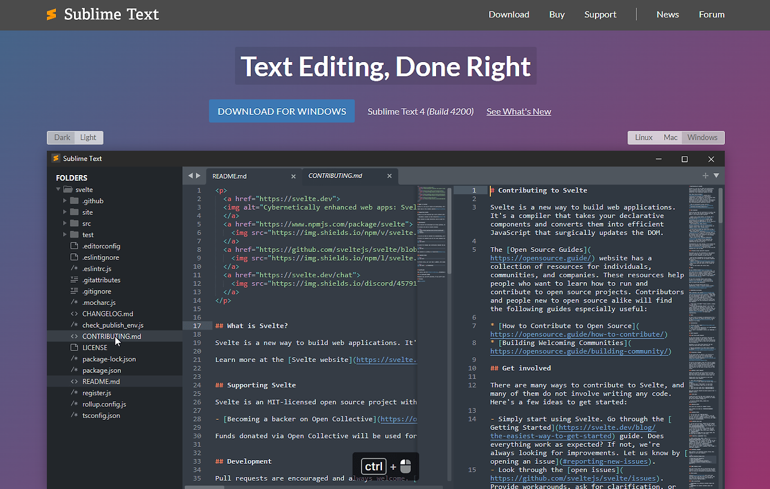Viewport: 770px width, 489px height.
Task: Switch the screenshot theme to Dark
Action: 62,138
